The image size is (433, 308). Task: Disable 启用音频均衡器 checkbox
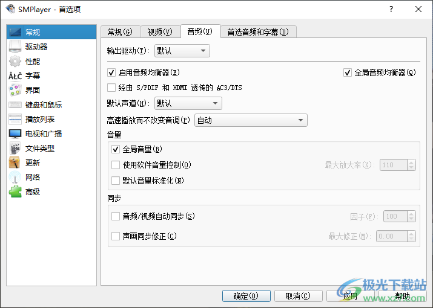[111, 72]
